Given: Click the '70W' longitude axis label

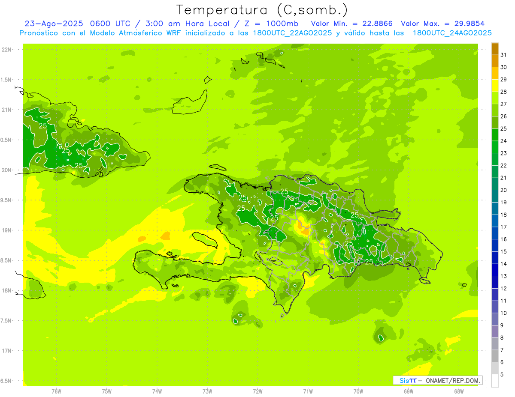Looking at the screenshot, I should tap(358, 391).
